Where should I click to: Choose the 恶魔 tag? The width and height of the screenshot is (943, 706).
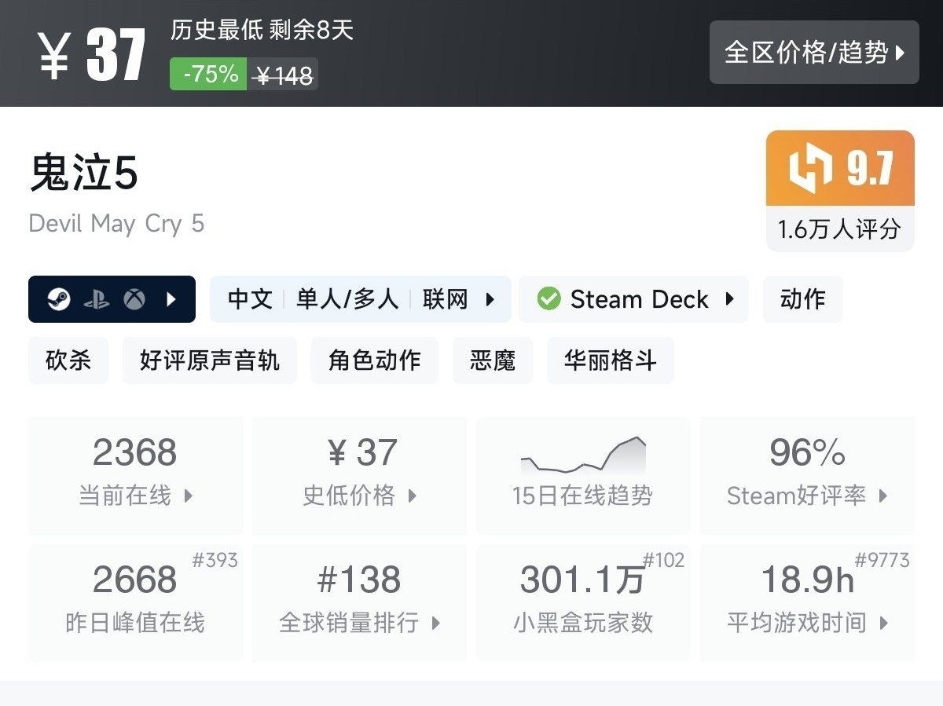[x=492, y=360]
